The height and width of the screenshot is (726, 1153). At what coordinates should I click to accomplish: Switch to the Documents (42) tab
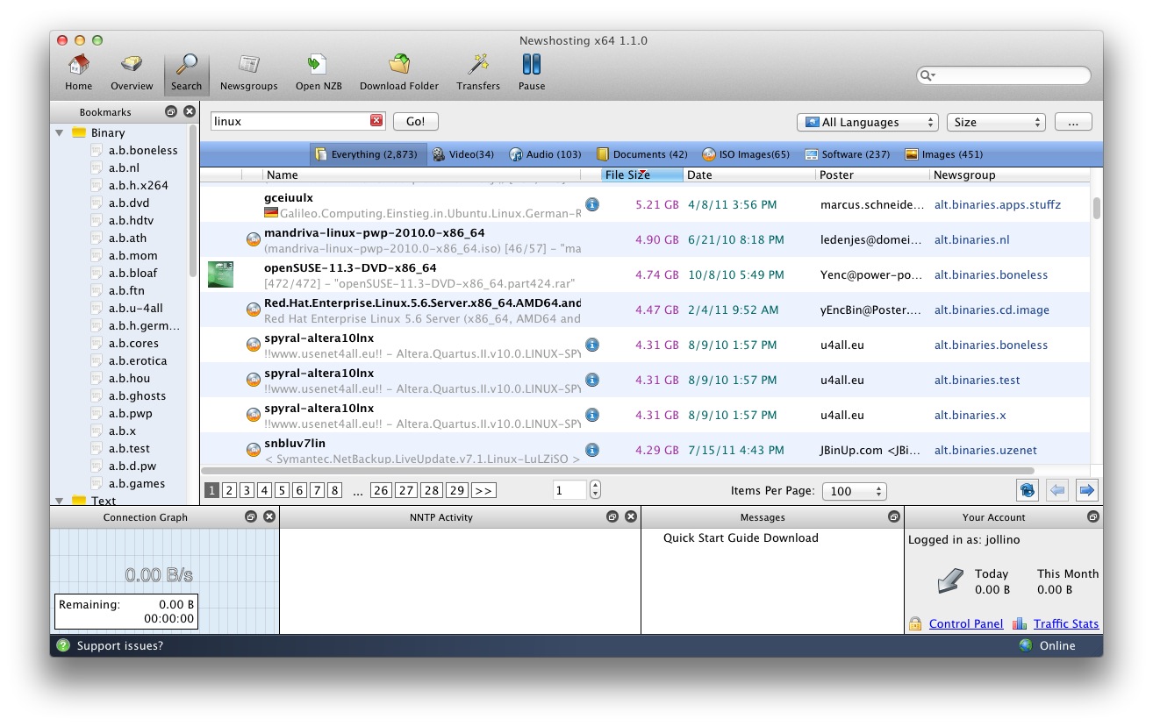pyautogui.click(x=641, y=154)
